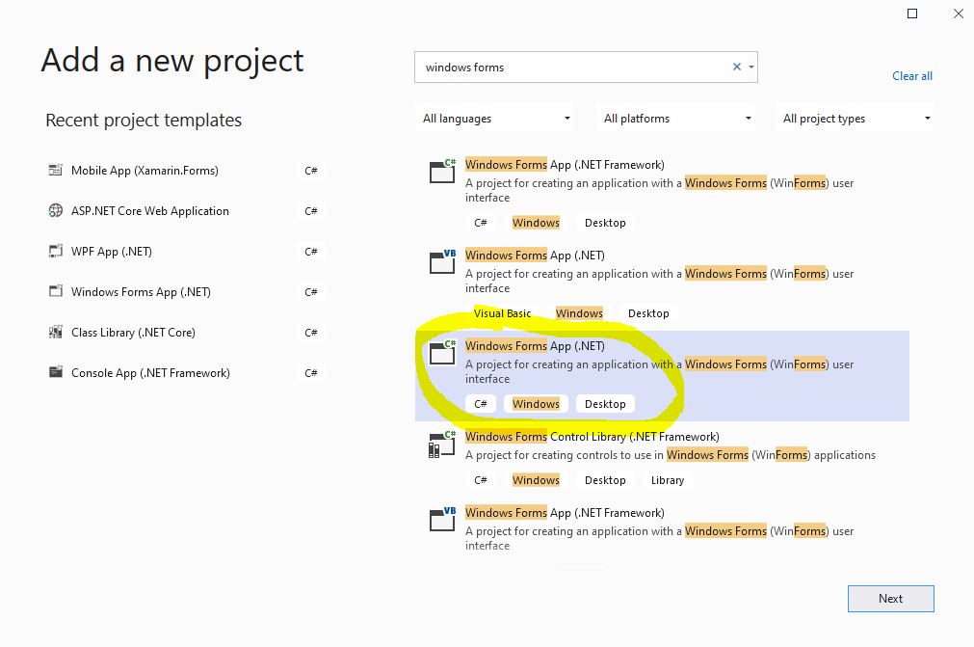Close the Add a new project dialog
Image resolution: width=974 pixels, height=647 pixels.
(x=959, y=13)
